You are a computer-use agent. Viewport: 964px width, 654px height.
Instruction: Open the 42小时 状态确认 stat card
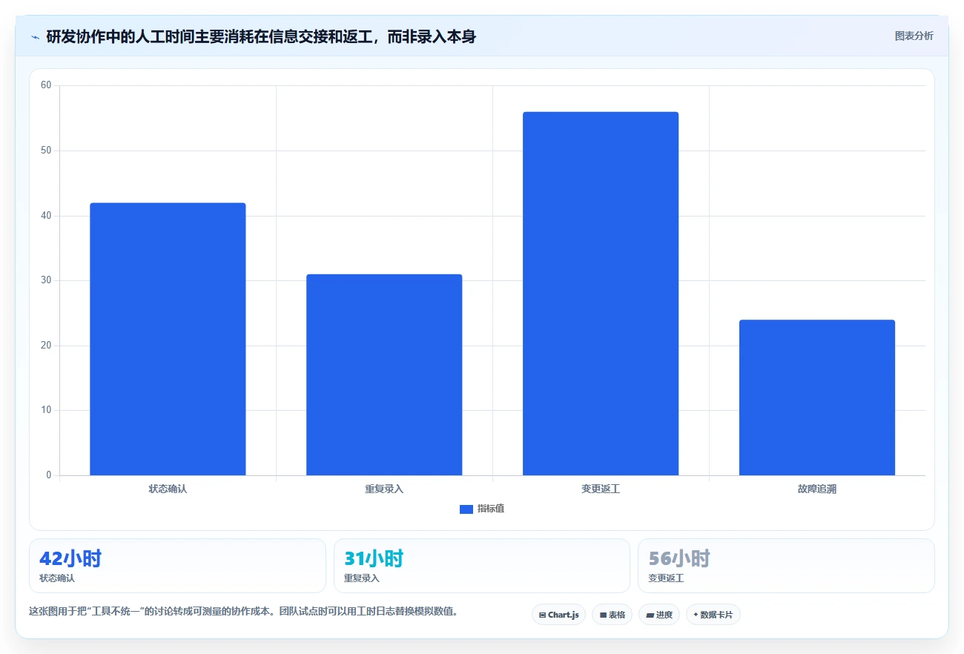tap(177, 566)
